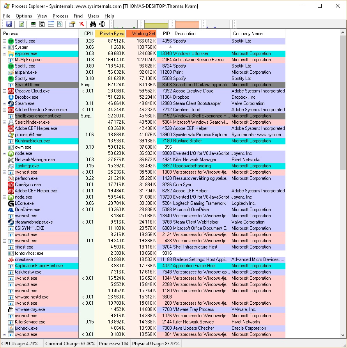Screen dimensions: 347x348
Task: Collapse the svchost.exe PID 1008 tree node
Action: [x=4, y=172]
